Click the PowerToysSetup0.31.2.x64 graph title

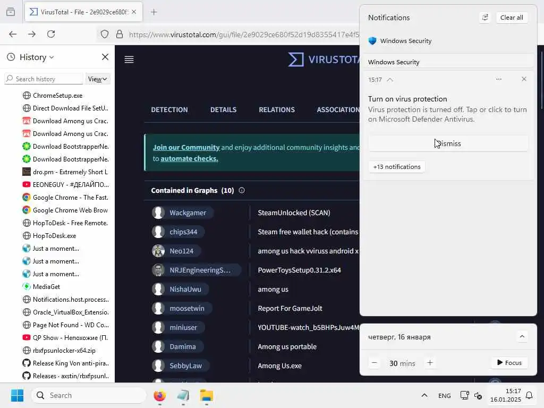click(300, 270)
